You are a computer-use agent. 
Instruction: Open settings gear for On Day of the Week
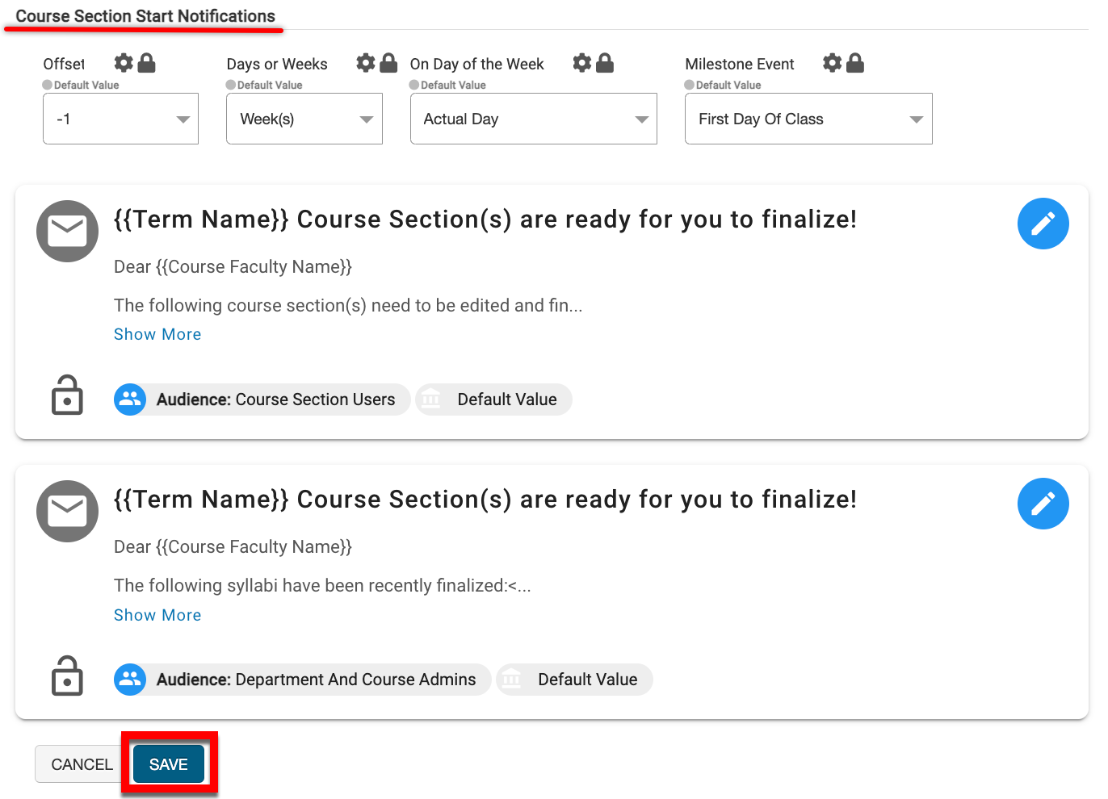coord(582,63)
